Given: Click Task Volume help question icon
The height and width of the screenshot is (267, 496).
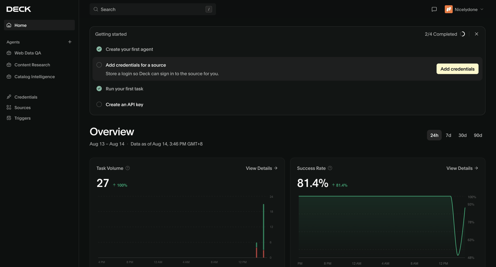Looking at the screenshot, I should pyautogui.click(x=128, y=168).
